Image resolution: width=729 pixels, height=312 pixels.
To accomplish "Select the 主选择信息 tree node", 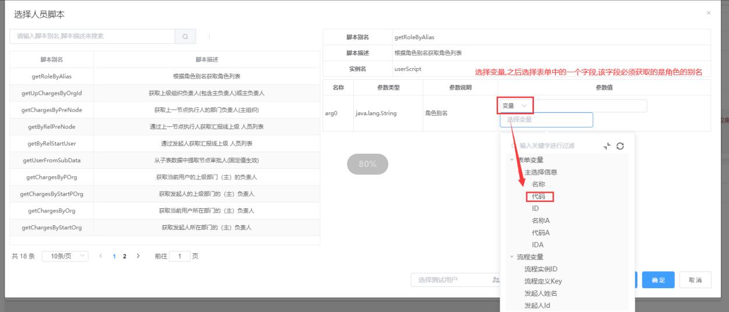I will [x=541, y=172].
